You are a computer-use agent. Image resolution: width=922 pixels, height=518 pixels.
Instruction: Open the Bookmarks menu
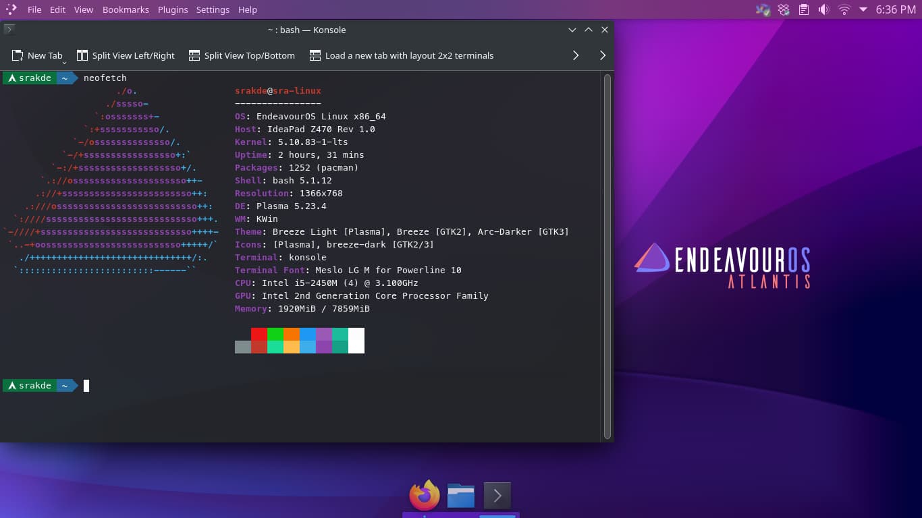coord(126,9)
